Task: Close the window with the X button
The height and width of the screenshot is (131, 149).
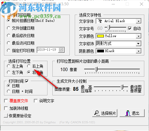Action: 142,4
